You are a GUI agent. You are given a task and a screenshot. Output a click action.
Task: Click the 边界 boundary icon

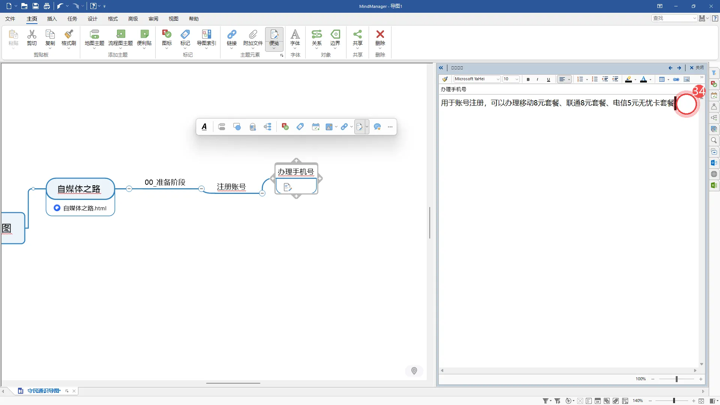(335, 34)
